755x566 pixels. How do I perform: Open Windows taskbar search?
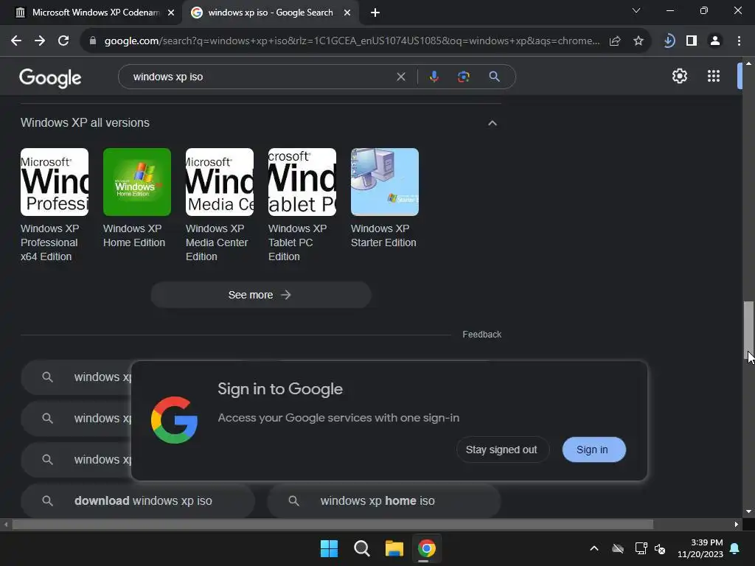[361, 548]
